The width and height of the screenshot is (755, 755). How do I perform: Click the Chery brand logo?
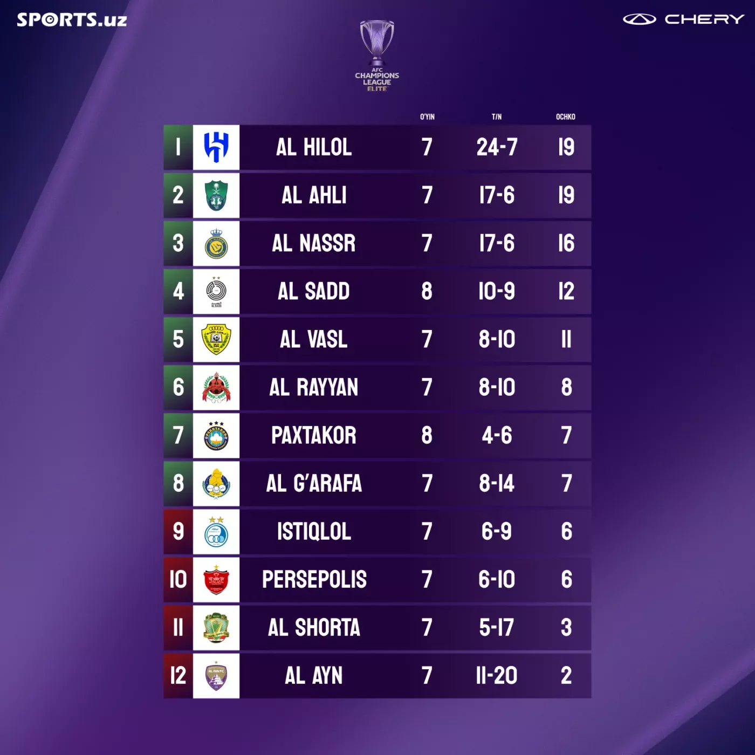(683, 19)
